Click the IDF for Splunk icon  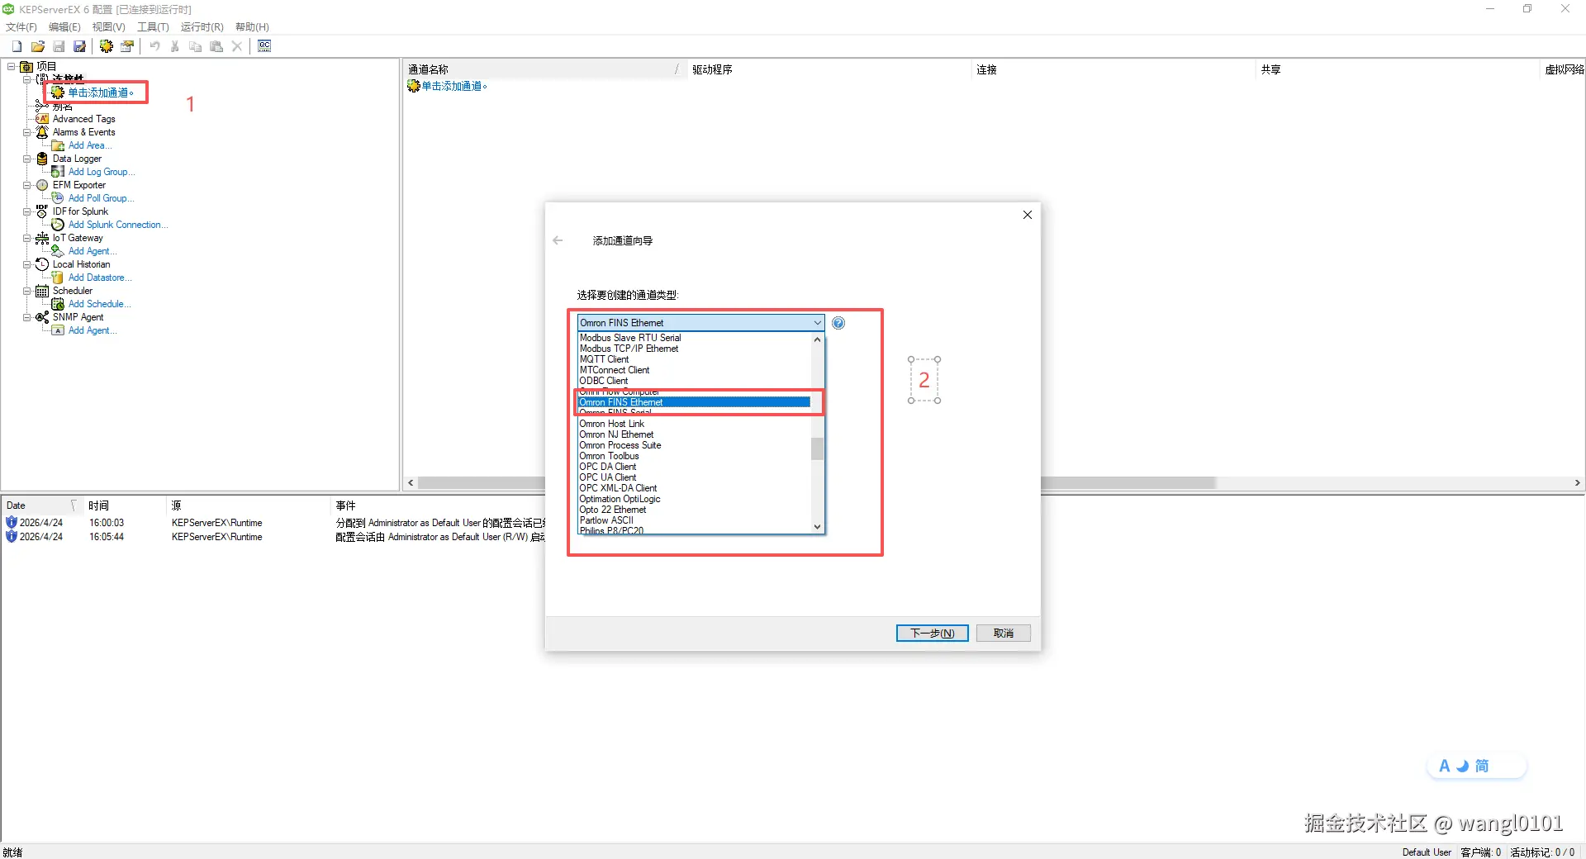(42, 211)
